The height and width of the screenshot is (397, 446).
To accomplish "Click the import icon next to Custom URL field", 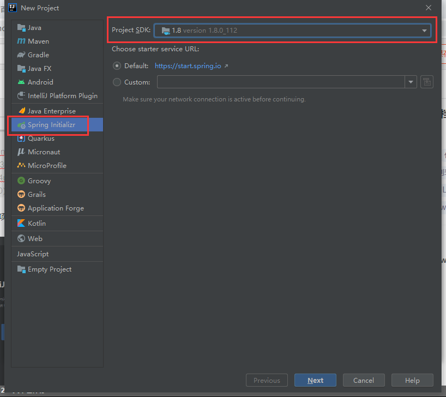I will (427, 82).
